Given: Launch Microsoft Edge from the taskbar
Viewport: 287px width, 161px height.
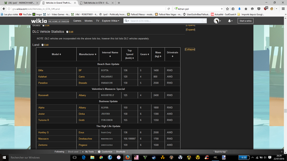Looking at the screenshot, I should tap(83, 157).
